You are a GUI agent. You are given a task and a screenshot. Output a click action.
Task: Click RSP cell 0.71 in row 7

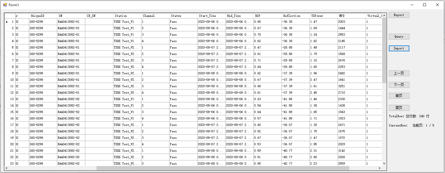268,60
